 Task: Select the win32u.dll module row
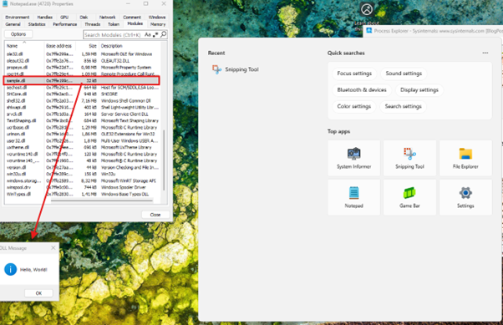tap(83, 174)
